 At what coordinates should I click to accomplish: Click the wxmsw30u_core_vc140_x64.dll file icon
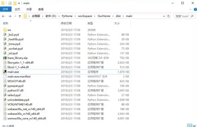[x=5, y=118]
